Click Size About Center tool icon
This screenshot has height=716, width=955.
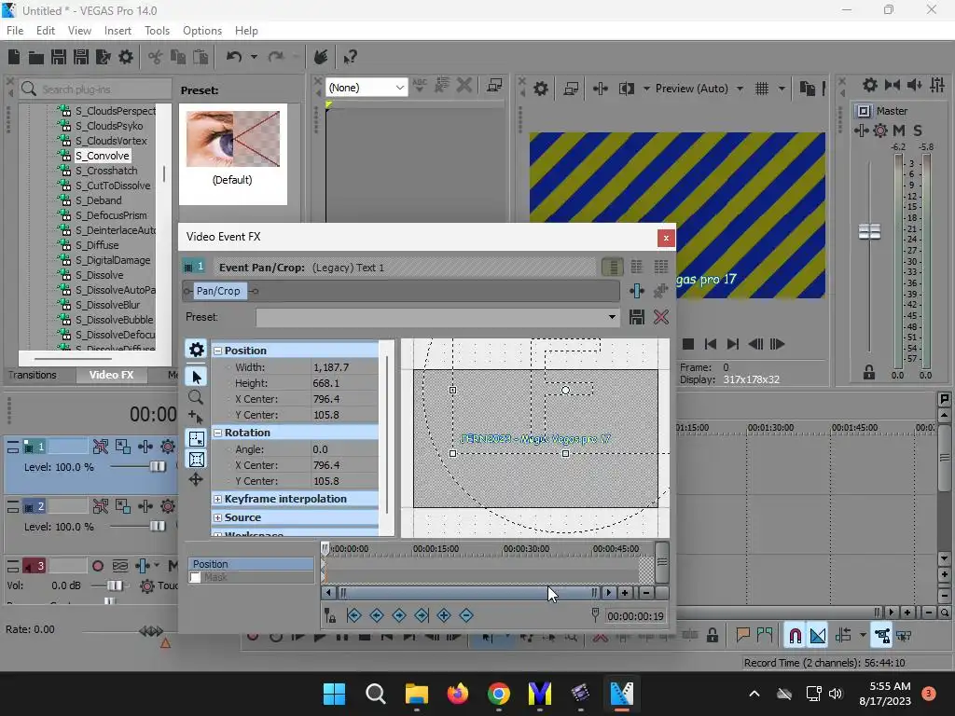[x=196, y=460]
